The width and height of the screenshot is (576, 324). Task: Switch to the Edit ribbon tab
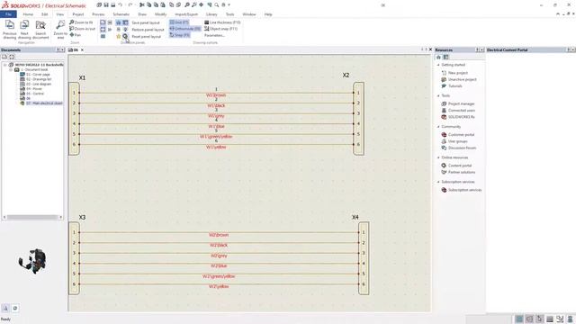[44, 14]
